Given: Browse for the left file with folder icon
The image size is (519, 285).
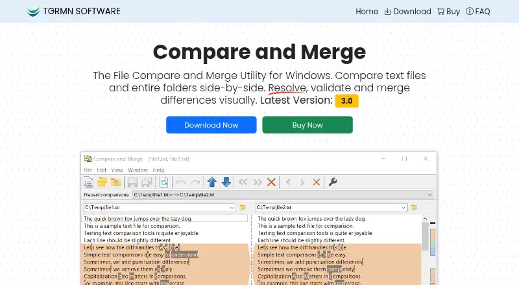Looking at the screenshot, I should tap(243, 208).
